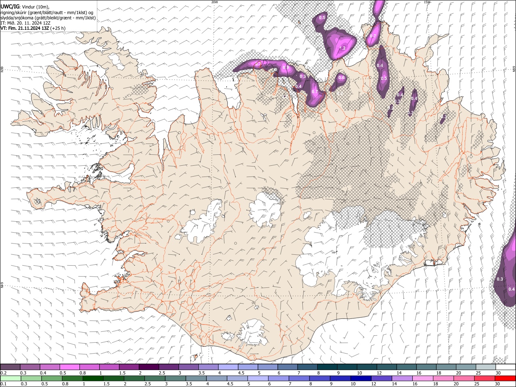Click the '0.5' value above the 1.2 blob
This screenshot has width=516, height=387.
pyautogui.click(x=322, y=17)
